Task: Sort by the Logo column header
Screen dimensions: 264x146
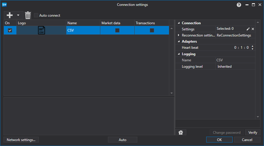Action: click(x=41, y=23)
